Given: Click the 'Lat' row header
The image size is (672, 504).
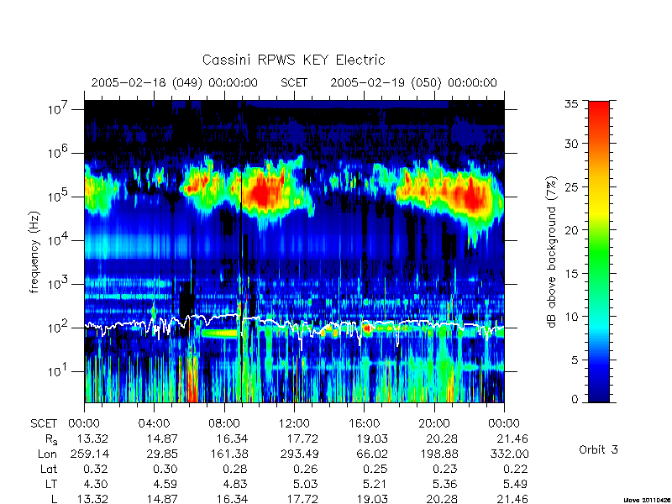Looking at the screenshot, I should (49, 469).
